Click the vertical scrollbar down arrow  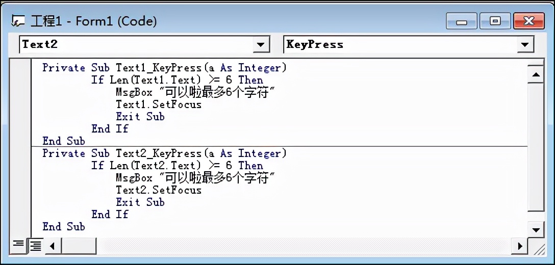[536, 229]
